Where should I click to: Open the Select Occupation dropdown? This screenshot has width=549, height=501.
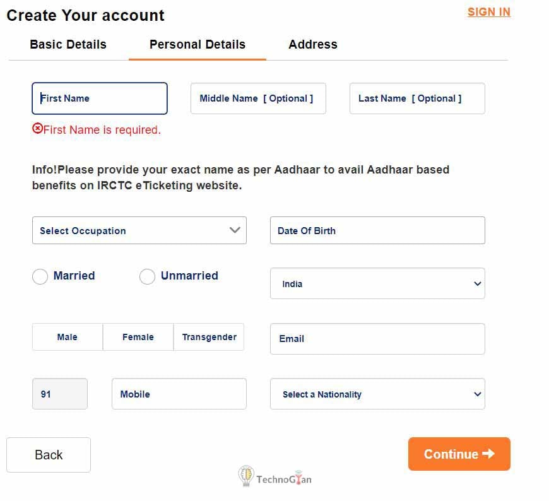tap(139, 230)
